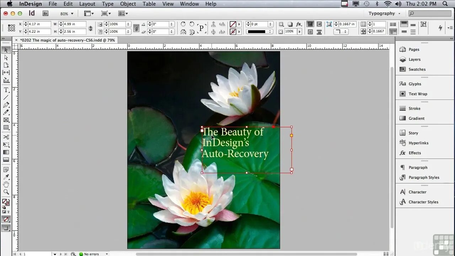Open the Screen Mode dropdown

pos(106,14)
